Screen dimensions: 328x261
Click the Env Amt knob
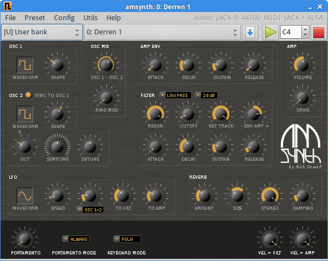(253, 114)
